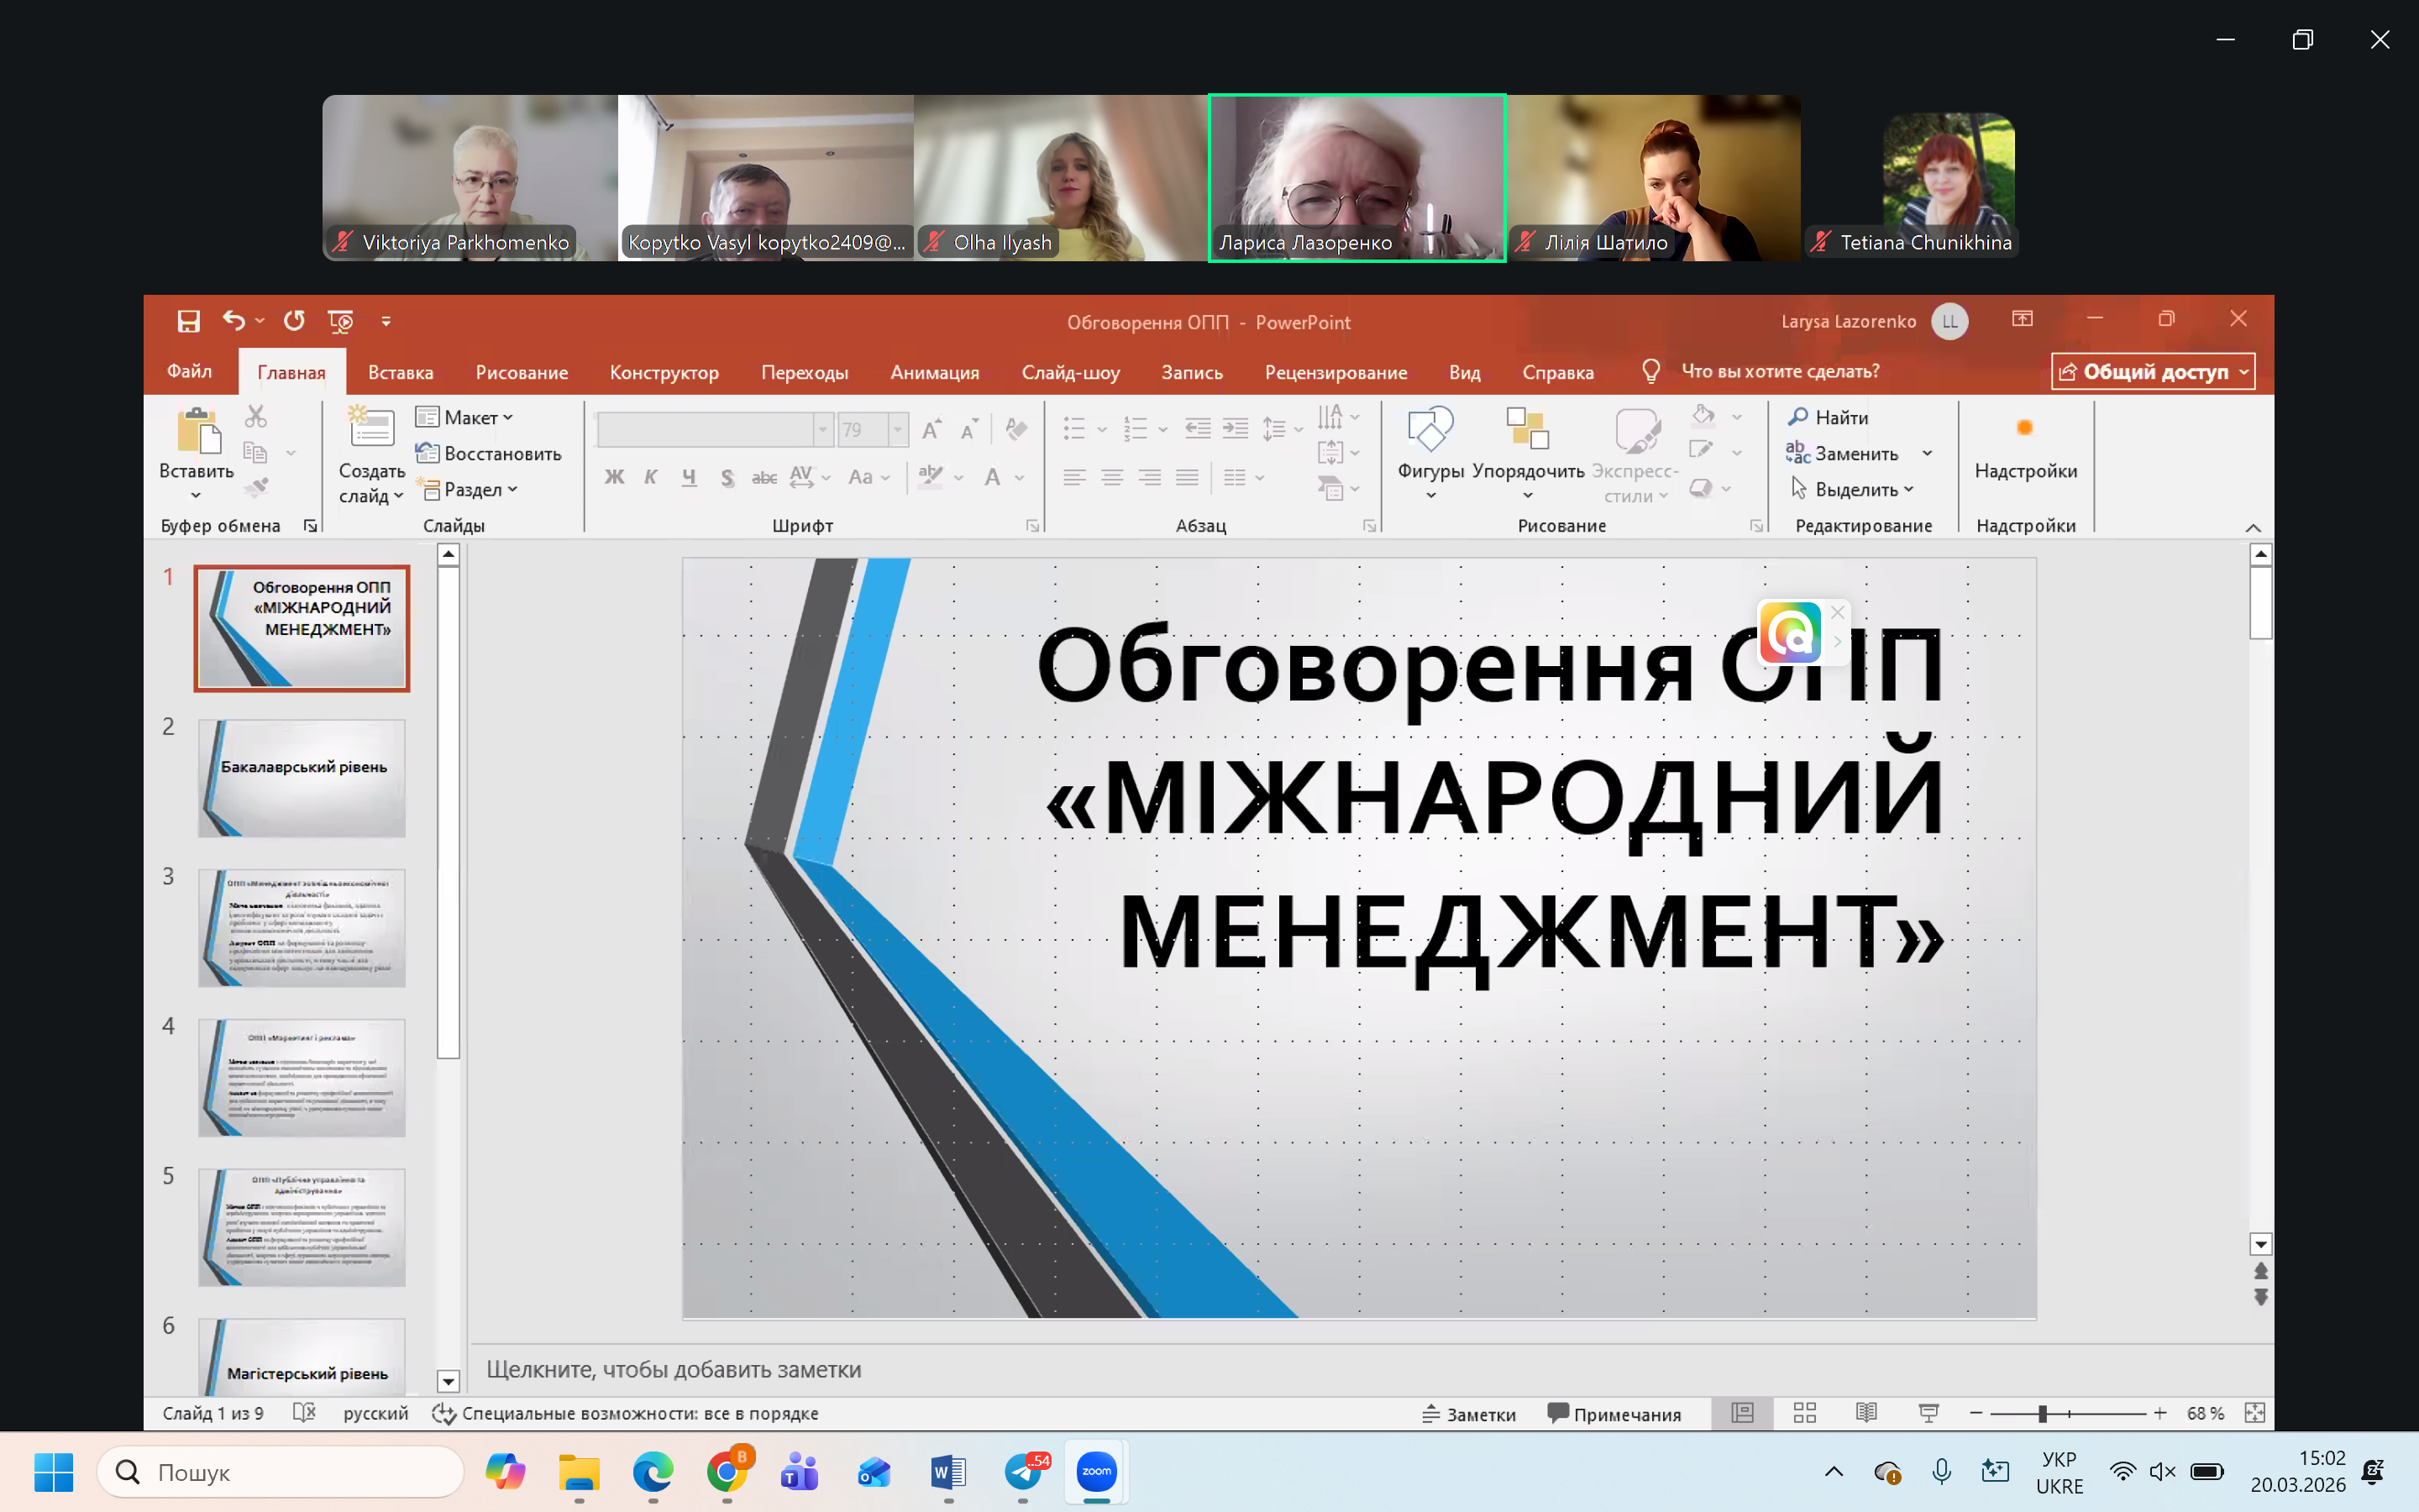Select slide 2 thumbnail Бакалаврський рівень

tap(301, 778)
